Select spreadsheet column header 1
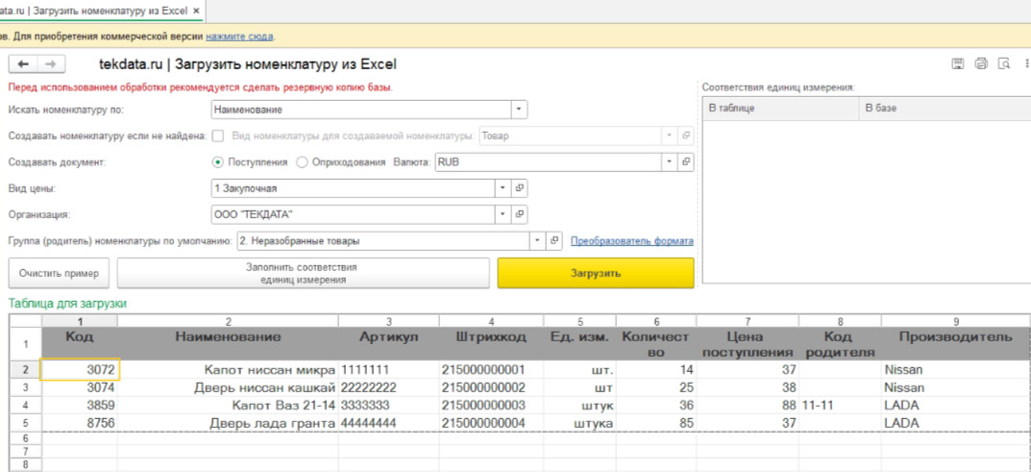 pos(80,321)
